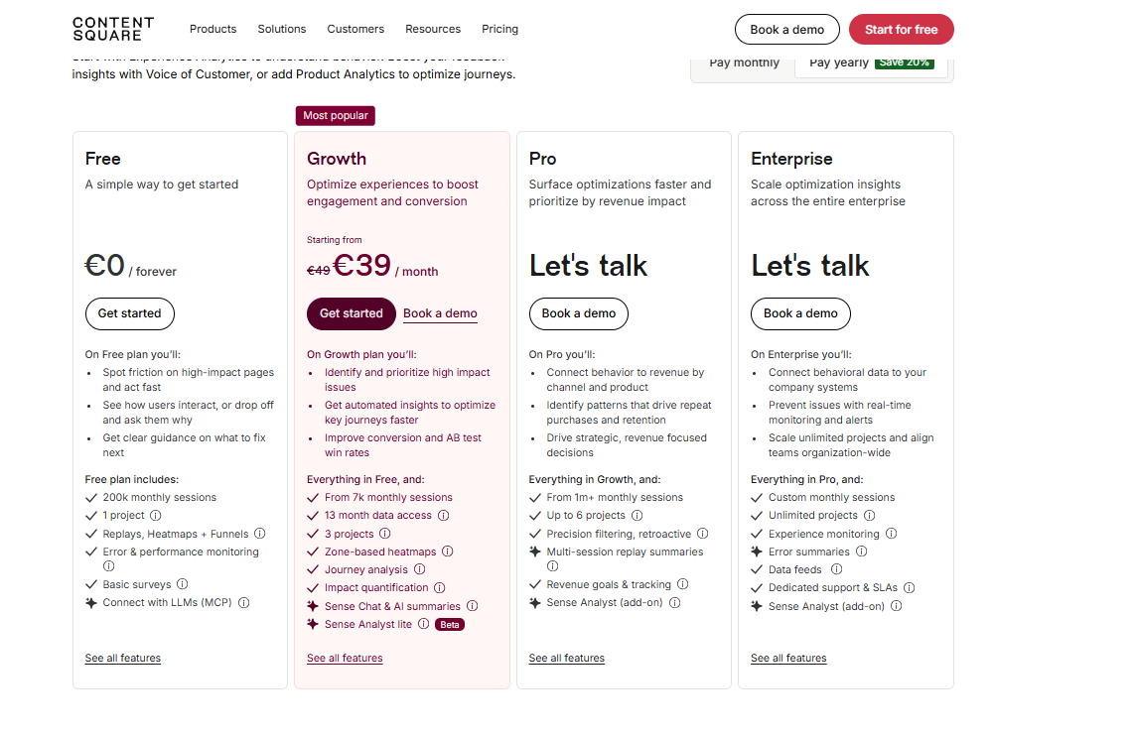Open the Customers nav item
The image size is (1135, 735).
355,29
